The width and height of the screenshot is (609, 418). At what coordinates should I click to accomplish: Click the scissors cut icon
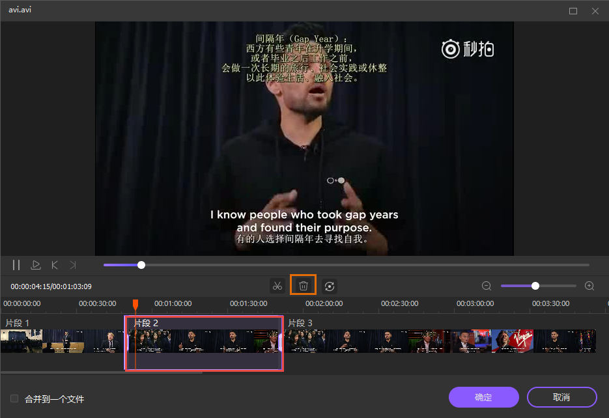pos(277,286)
